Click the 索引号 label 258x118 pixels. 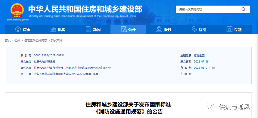[x=26, y=55]
